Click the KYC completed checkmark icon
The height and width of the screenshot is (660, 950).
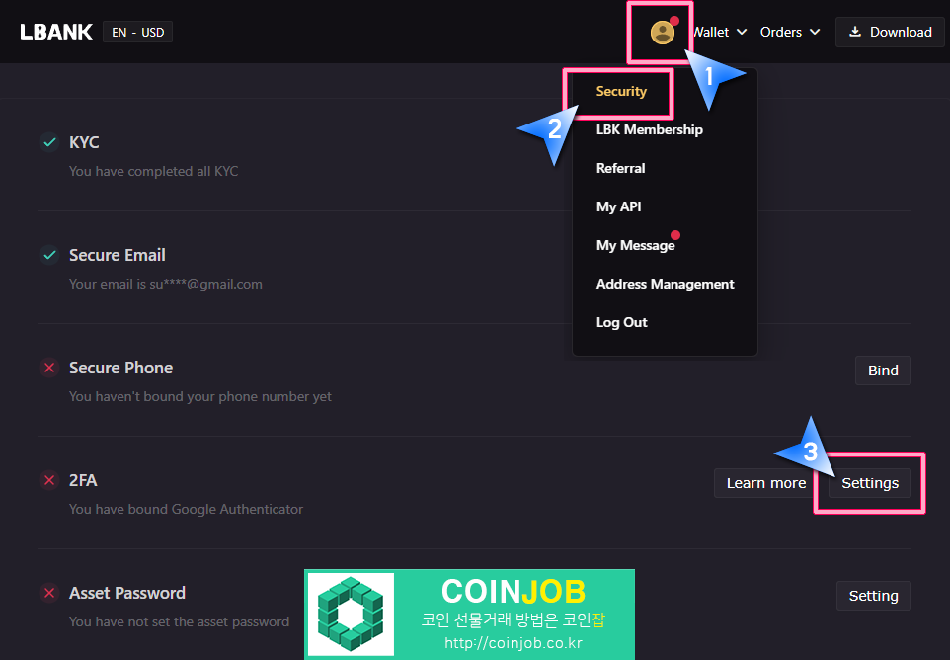[x=49, y=142]
